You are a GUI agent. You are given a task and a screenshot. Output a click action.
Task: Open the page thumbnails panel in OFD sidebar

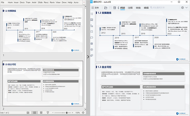pos(92,20)
